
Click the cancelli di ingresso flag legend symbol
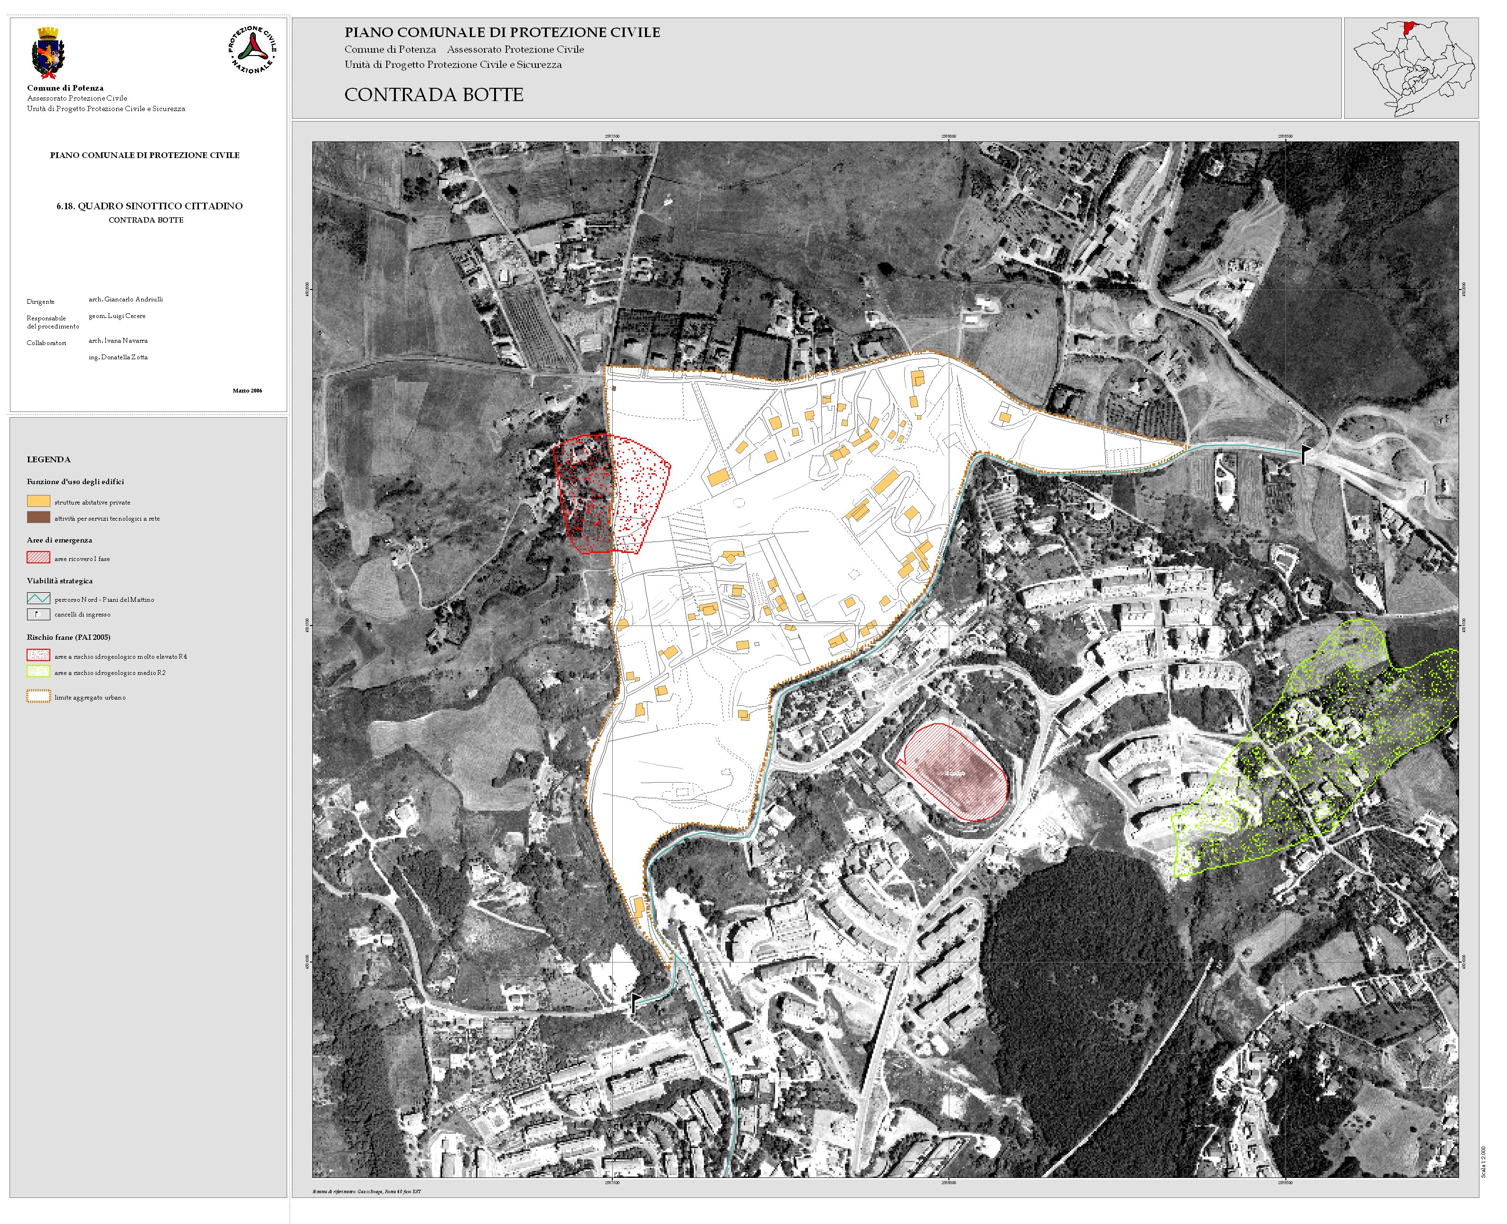tap(38, 614)
